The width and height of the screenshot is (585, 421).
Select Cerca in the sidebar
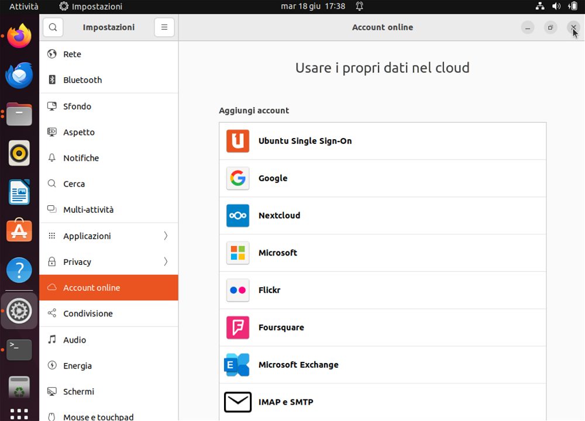[x=109, y=184]
